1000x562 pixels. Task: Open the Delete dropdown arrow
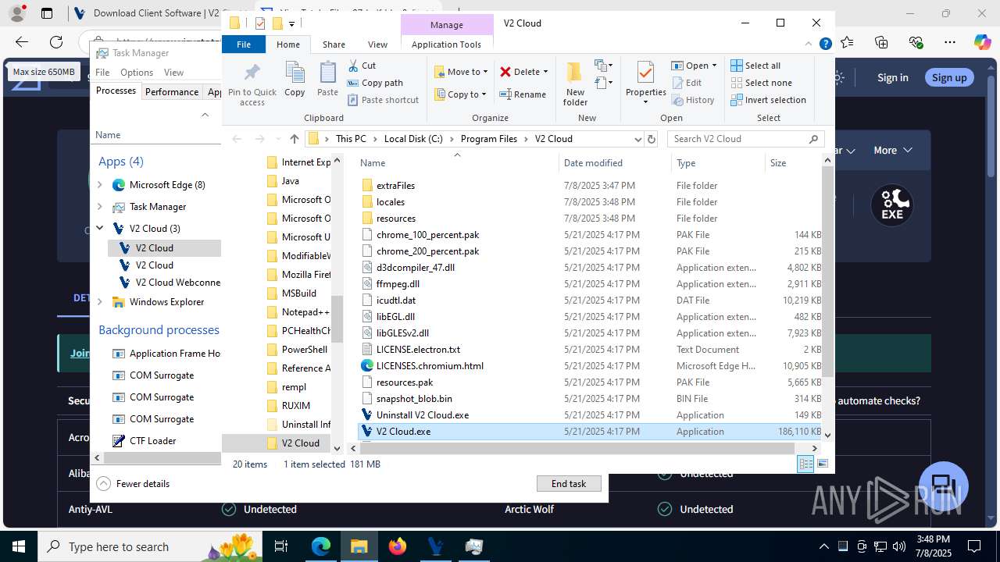tap(545, 72)
